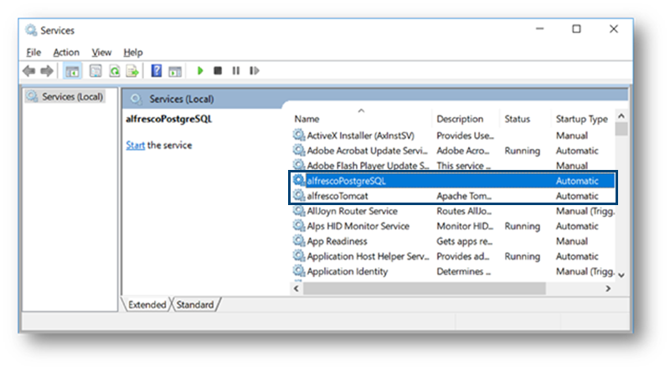
Task: Open the blue Help toolbar icon
Action: click(157, 71)
